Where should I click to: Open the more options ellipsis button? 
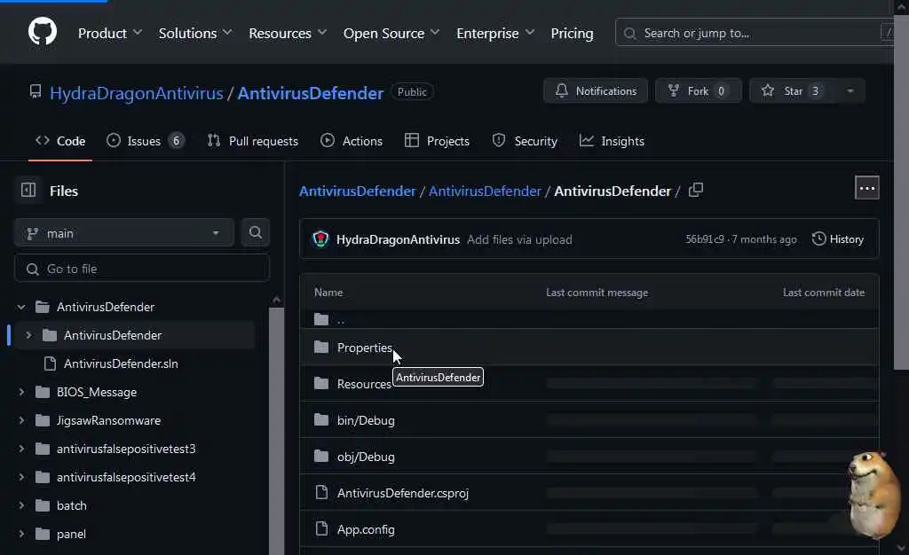866,188
